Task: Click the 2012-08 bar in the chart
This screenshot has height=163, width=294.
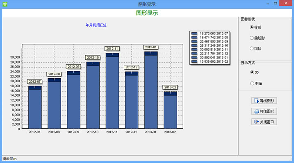Action: coord(55,104)
